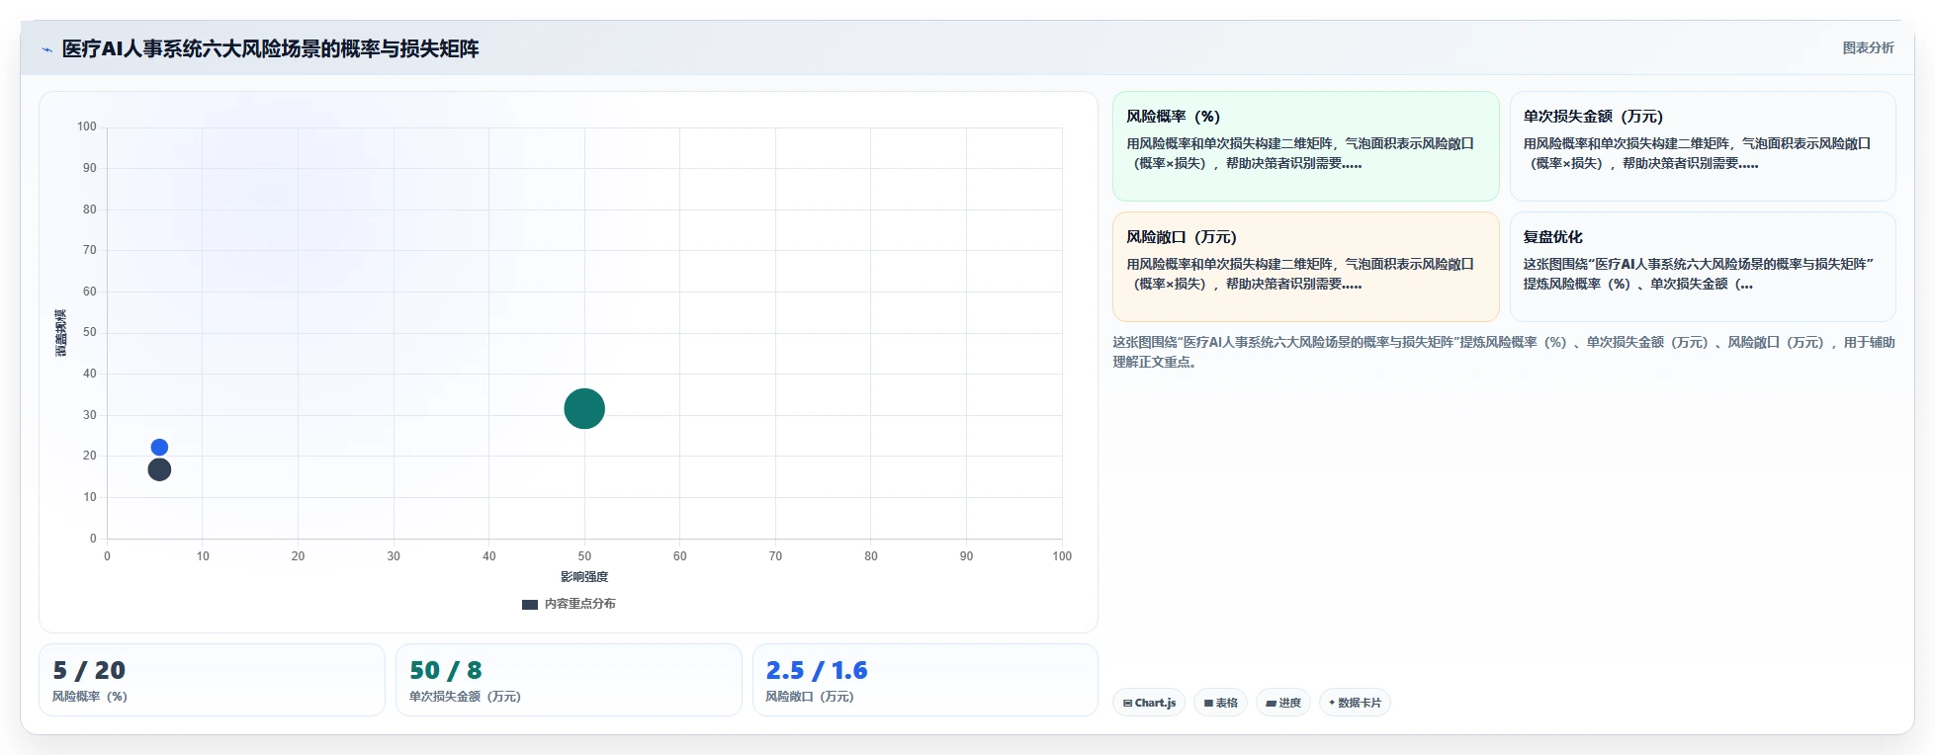This screenshot has height=755, width=1935.
Task: Click the 图表分析 label at top right
Action: pos(1868,47)
